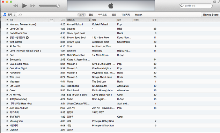Click the Apple logo status display
Viewport: 220px width, 133px height.
click(111, 6)
